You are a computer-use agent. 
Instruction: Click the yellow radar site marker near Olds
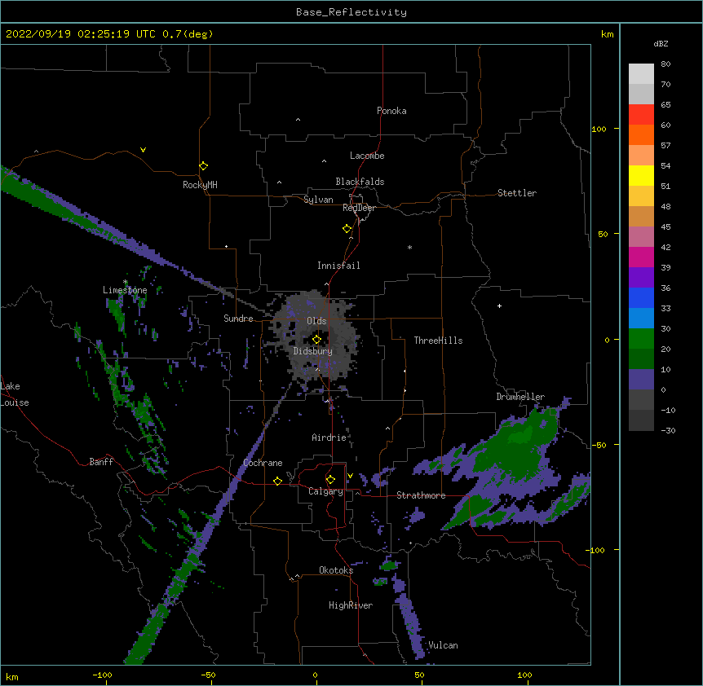(316, 339)
